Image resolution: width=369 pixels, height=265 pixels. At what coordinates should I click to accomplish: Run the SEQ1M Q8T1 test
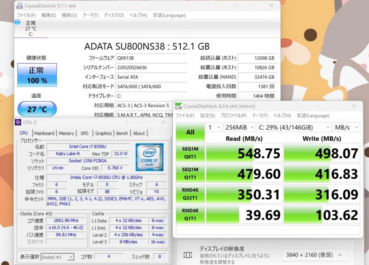190,153
